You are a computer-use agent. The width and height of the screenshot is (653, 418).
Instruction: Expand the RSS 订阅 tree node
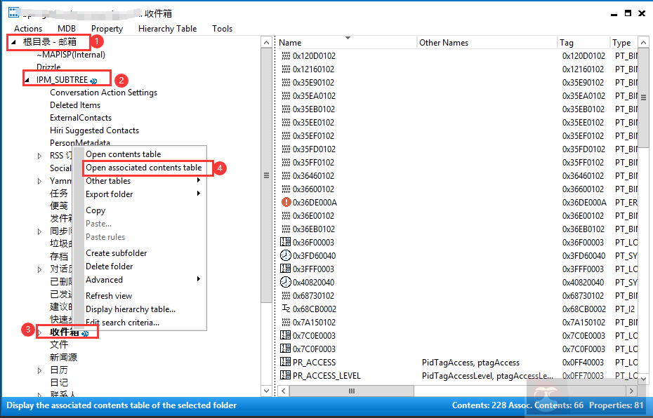(x=40, y=155)
